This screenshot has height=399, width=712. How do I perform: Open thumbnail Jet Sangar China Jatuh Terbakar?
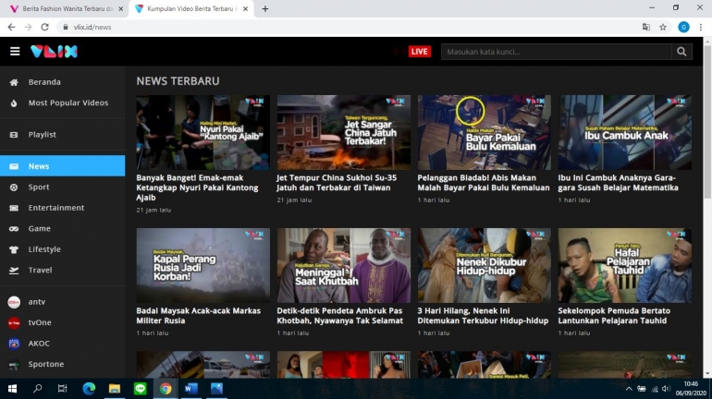click(x=344, y=132)
